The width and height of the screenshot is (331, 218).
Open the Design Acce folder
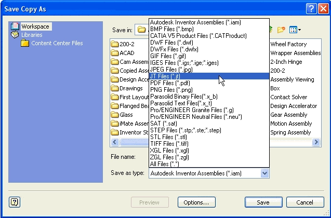129,79
